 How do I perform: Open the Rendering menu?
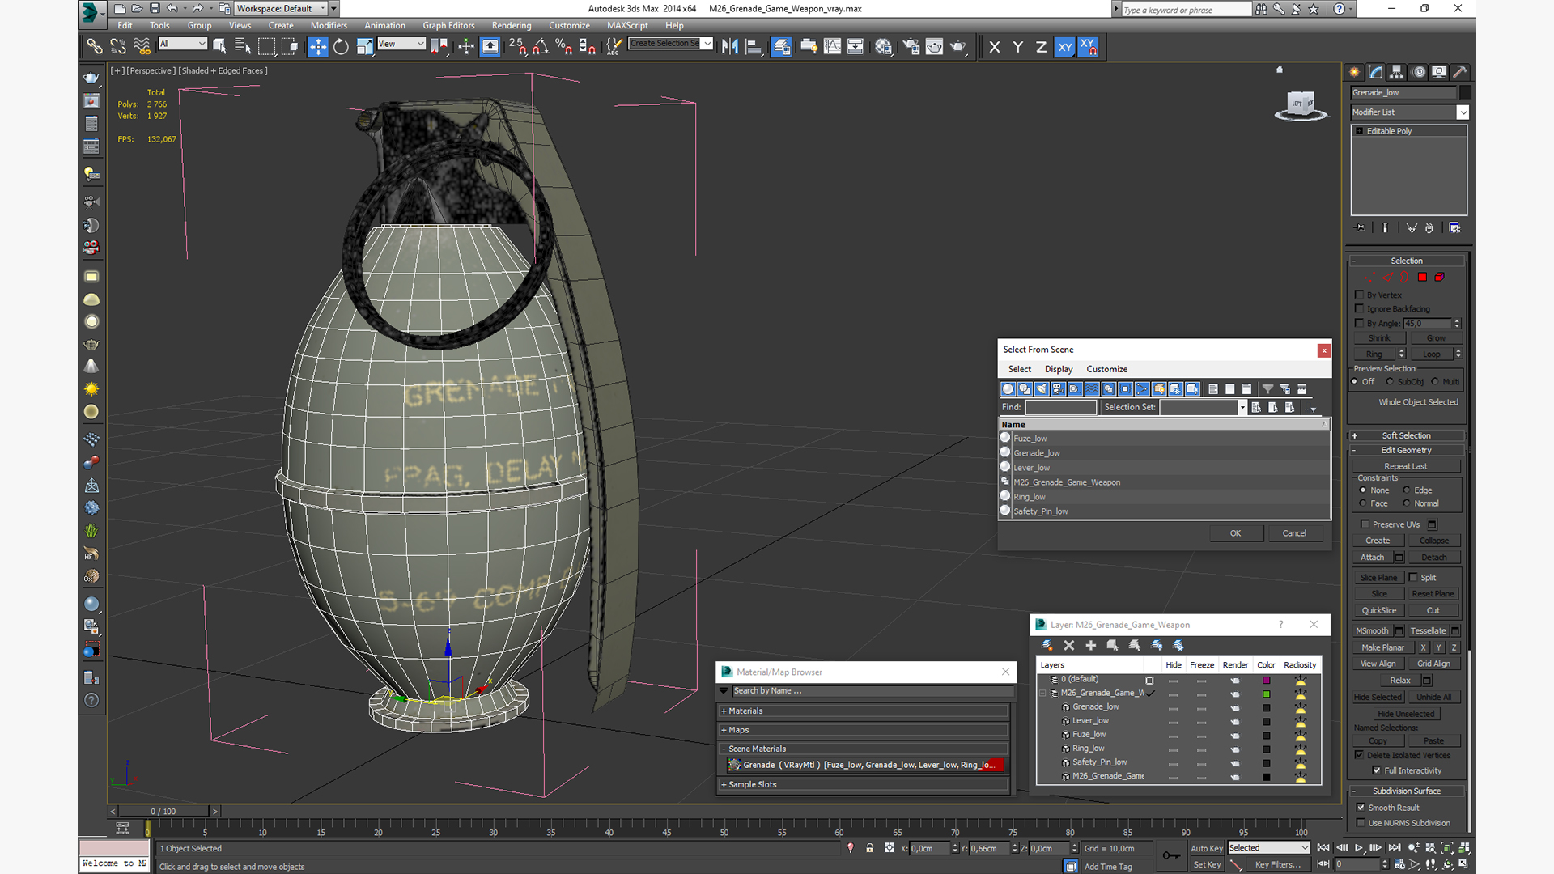[512, 25]
